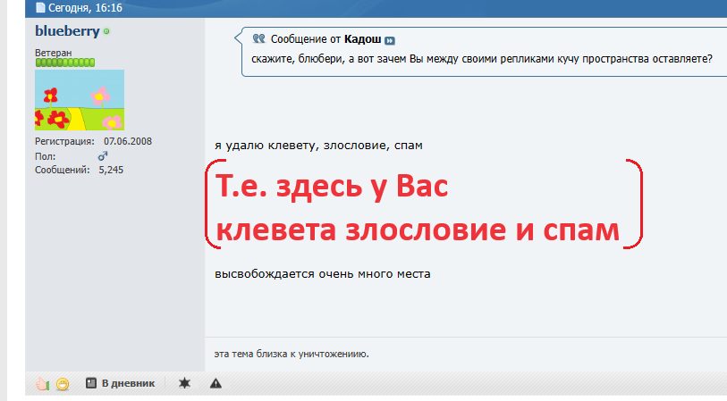This screenshot has width=727, height=401.
Task: Click the post document icon beside the date
Action: [x=39, y=8]
